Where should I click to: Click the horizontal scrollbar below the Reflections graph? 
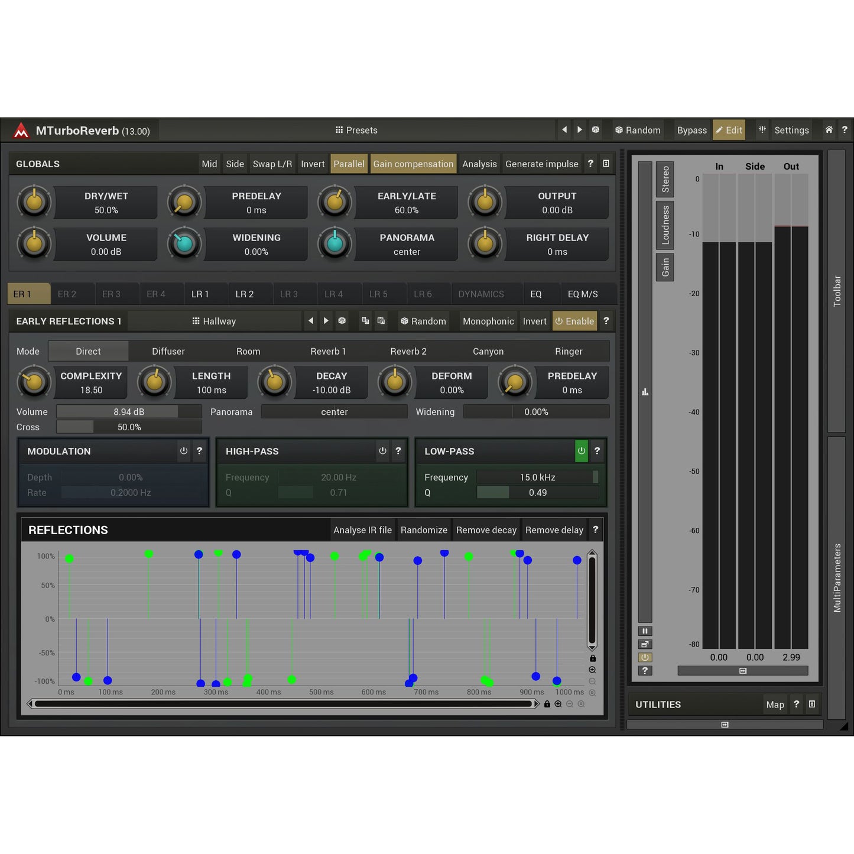click(x=284, y=703)
